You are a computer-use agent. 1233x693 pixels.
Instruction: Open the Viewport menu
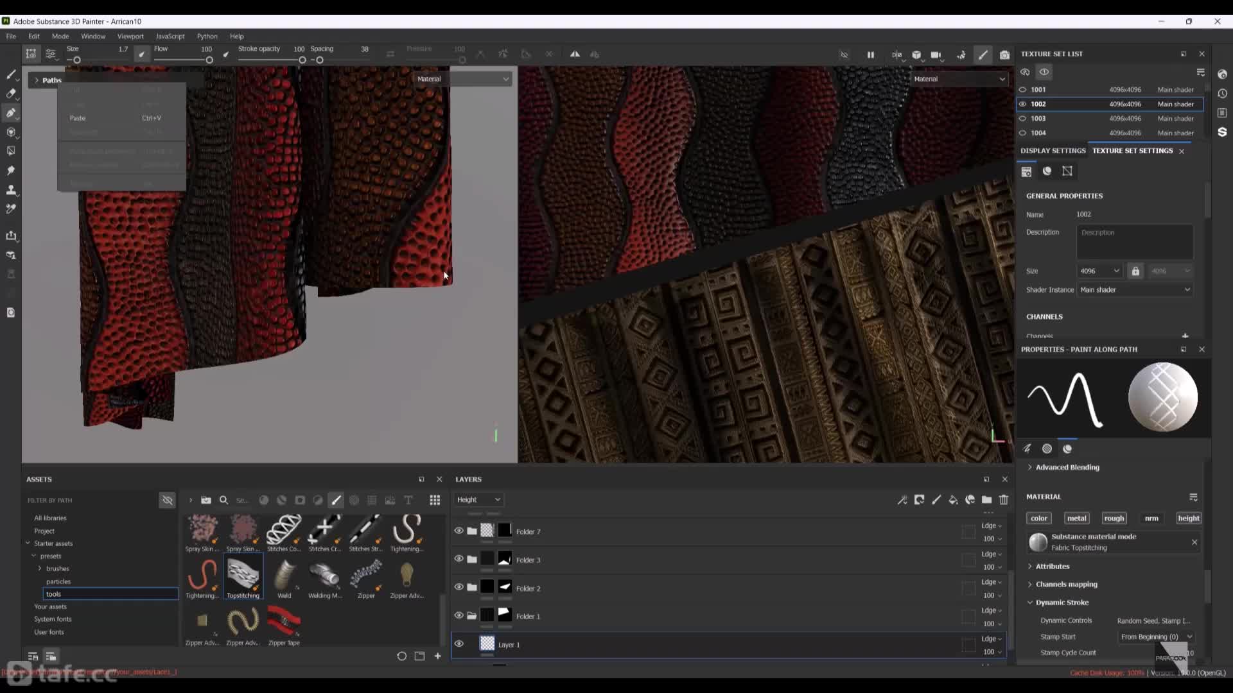click(x=130, y=37)
